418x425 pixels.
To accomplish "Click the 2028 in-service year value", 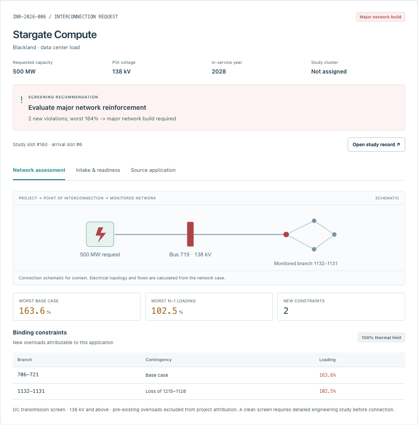I will [219, 72].
